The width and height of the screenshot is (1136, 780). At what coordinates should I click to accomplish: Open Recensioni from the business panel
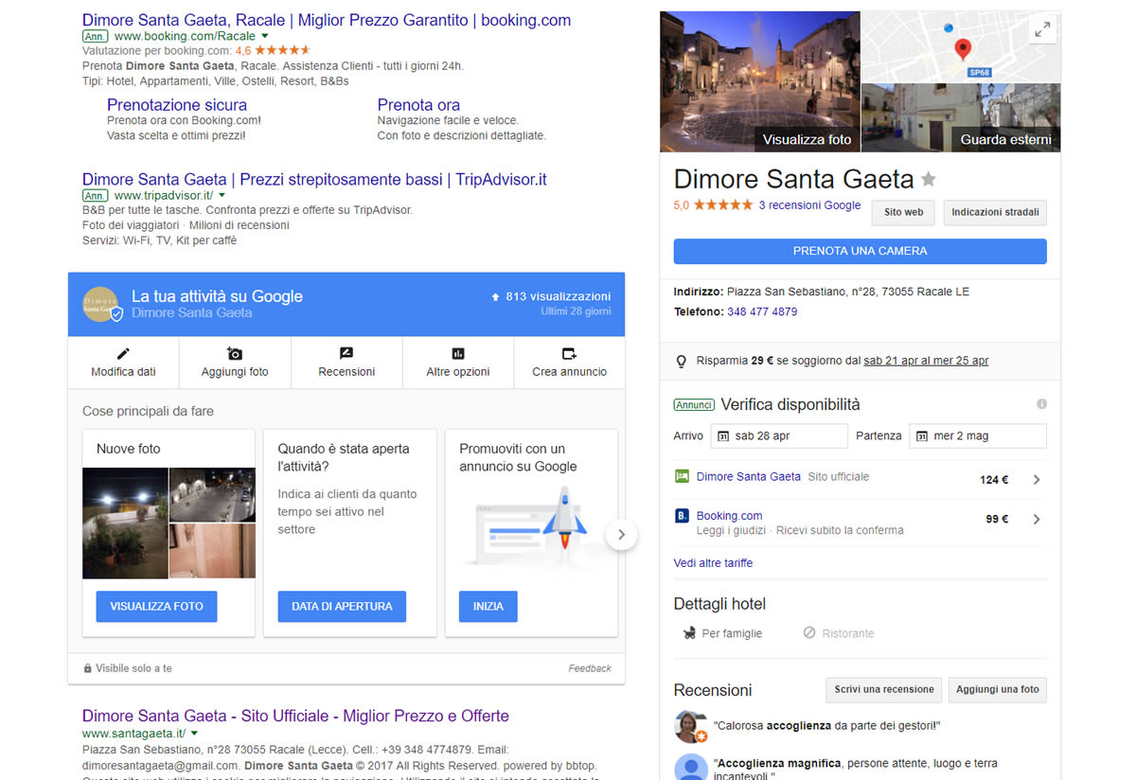[x=346, y=362]
